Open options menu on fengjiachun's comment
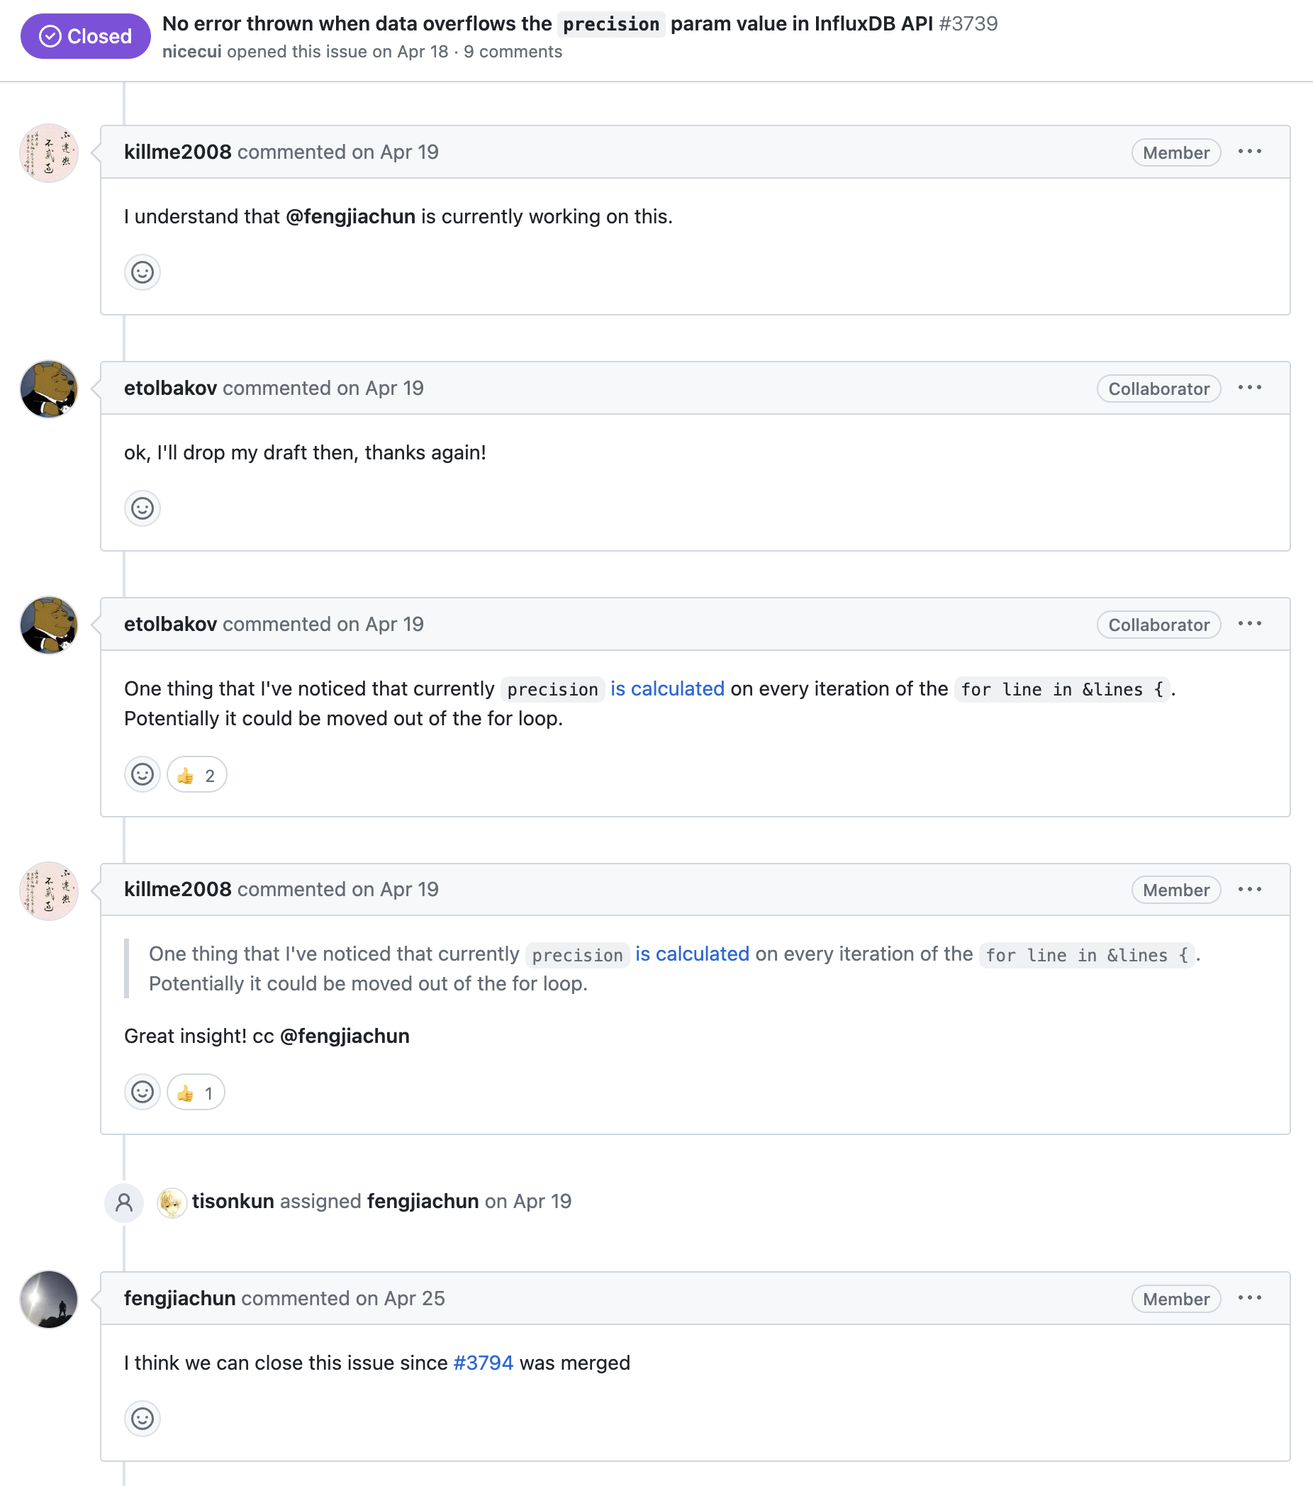This screenshot has height=1486, width=1313. pos(1249,1298)
